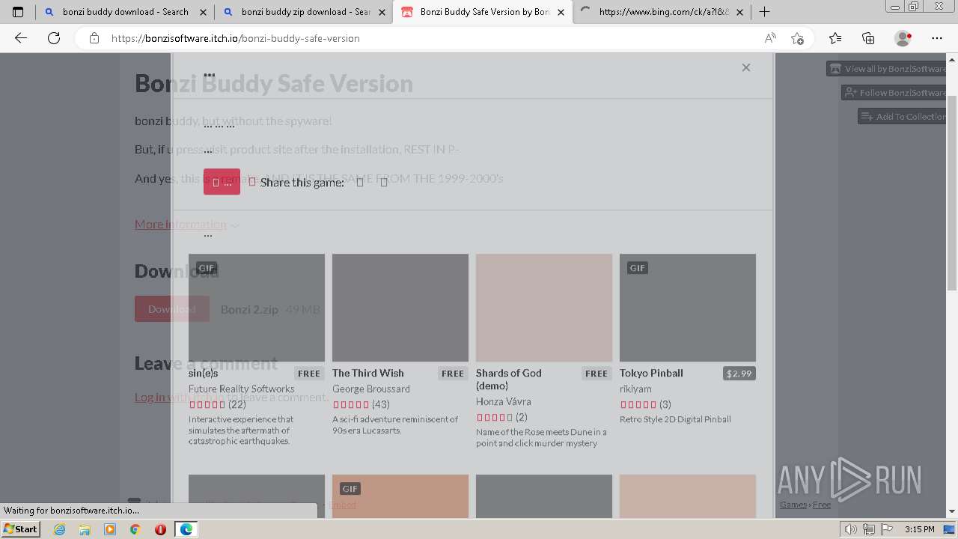Open the browser profile avatar
This screenshot has width=958, height=539.
[903, 38]
